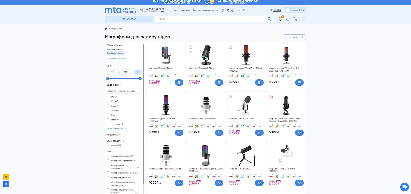Focus the Пошук search field
Screen dimensions: 411x194
[211, 19]
